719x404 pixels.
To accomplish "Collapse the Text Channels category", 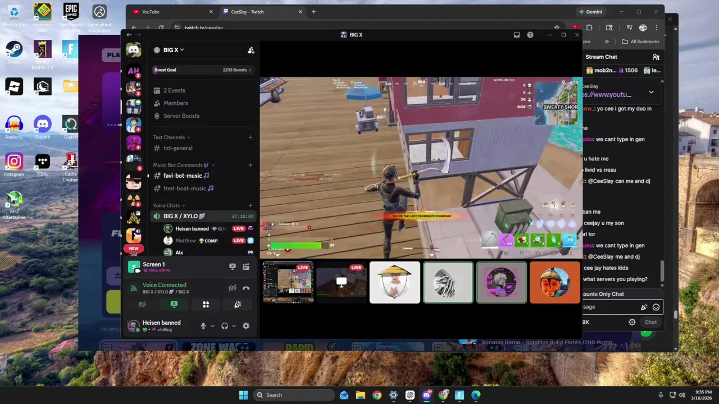I will coord(171,137).
